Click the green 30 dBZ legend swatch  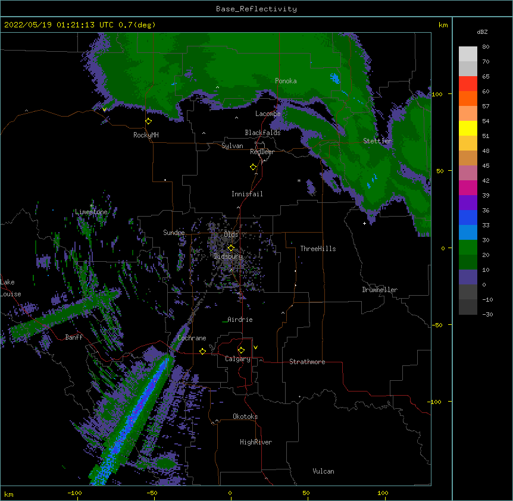(468, 248)
